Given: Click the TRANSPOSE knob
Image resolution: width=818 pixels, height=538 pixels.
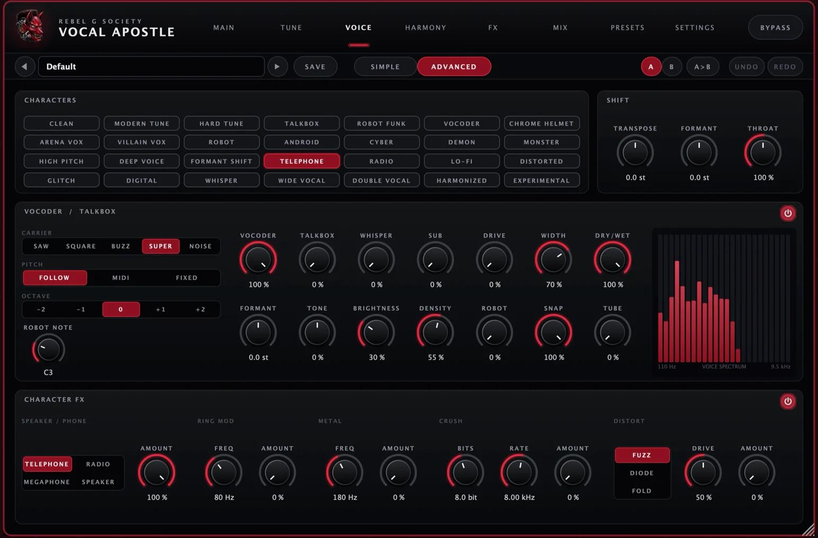Looking at the screenshot, I should [x=635, y=153].
